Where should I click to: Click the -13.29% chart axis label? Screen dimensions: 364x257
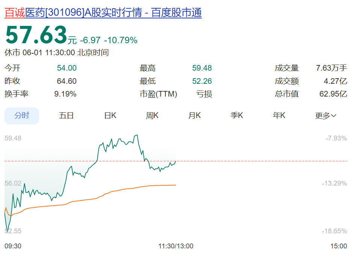[334, 183]
